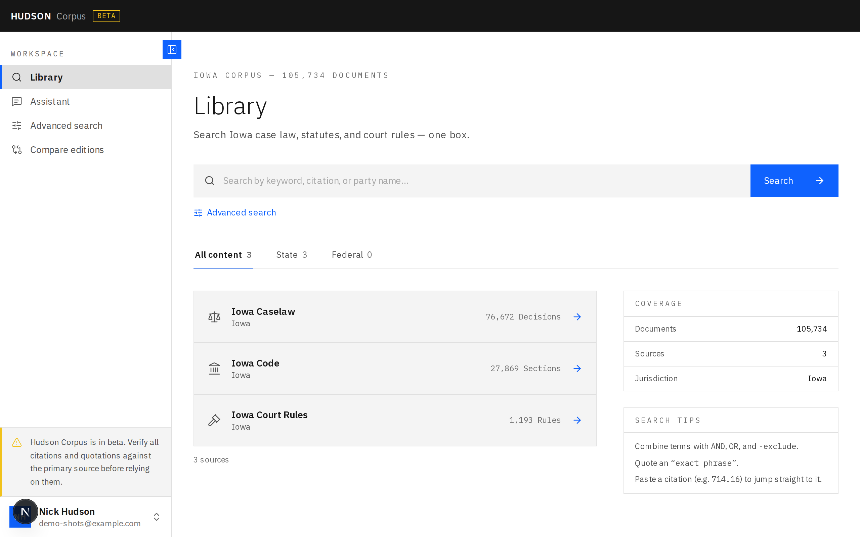Image resolution: width=860 pixels, height=537 pixels.
Task: Click the '27,869 Sections' count
Action: [526, 368]
